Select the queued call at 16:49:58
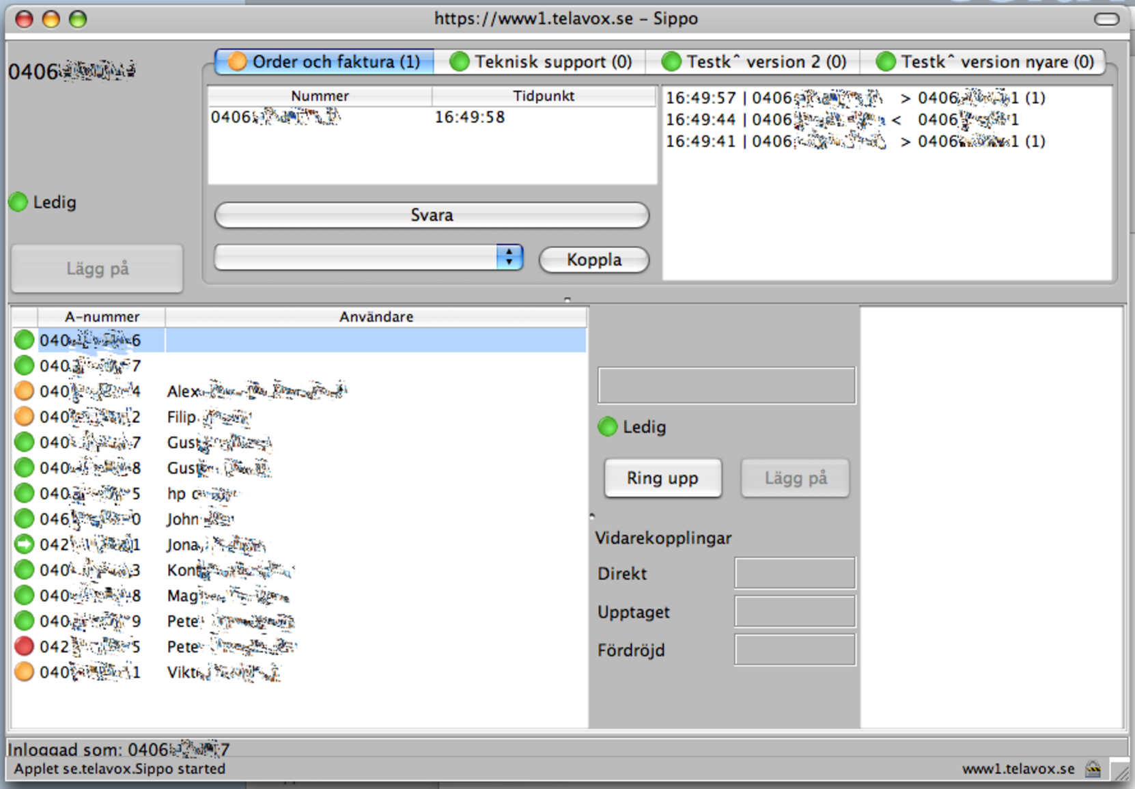The height and width of the screenshot is (789, 1135). pos(432,117)
